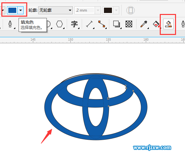Open the Eyedropper tool flyout triangle
The image size is (185, 168).
[x=148, y=28]
